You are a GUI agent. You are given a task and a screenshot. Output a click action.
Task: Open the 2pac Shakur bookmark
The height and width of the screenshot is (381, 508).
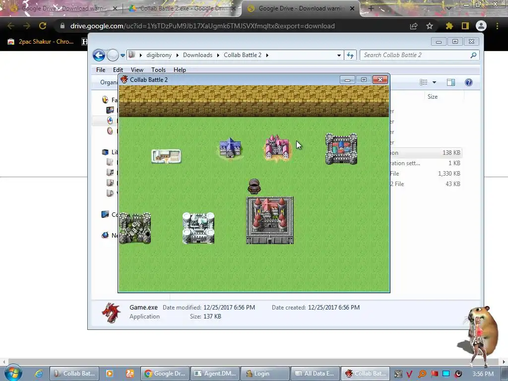click(41, 42)
